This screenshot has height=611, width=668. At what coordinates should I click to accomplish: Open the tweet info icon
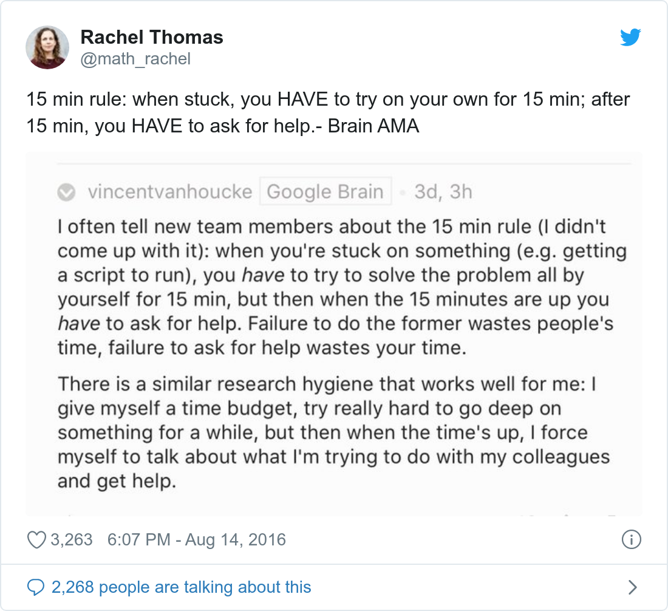point(632,539)
